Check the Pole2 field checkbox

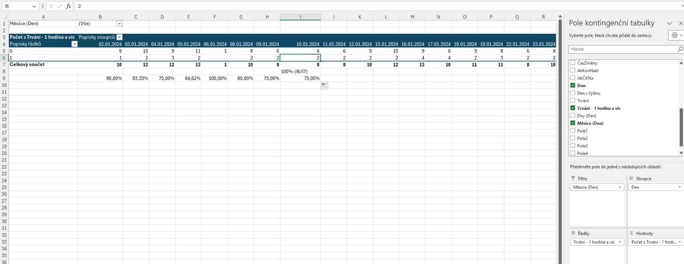pos(573,138)
